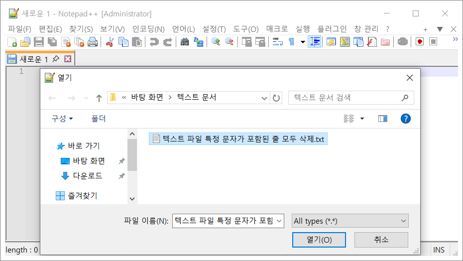Click the Copy toolbar icon
The height and width of the screenshot is (261, 463).
pyautogui.click(x=123, y=42)
